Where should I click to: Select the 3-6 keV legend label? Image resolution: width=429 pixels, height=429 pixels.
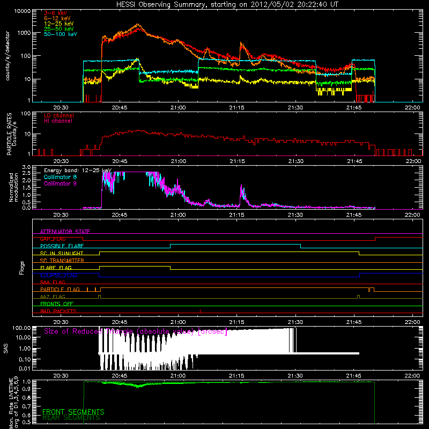56,13
